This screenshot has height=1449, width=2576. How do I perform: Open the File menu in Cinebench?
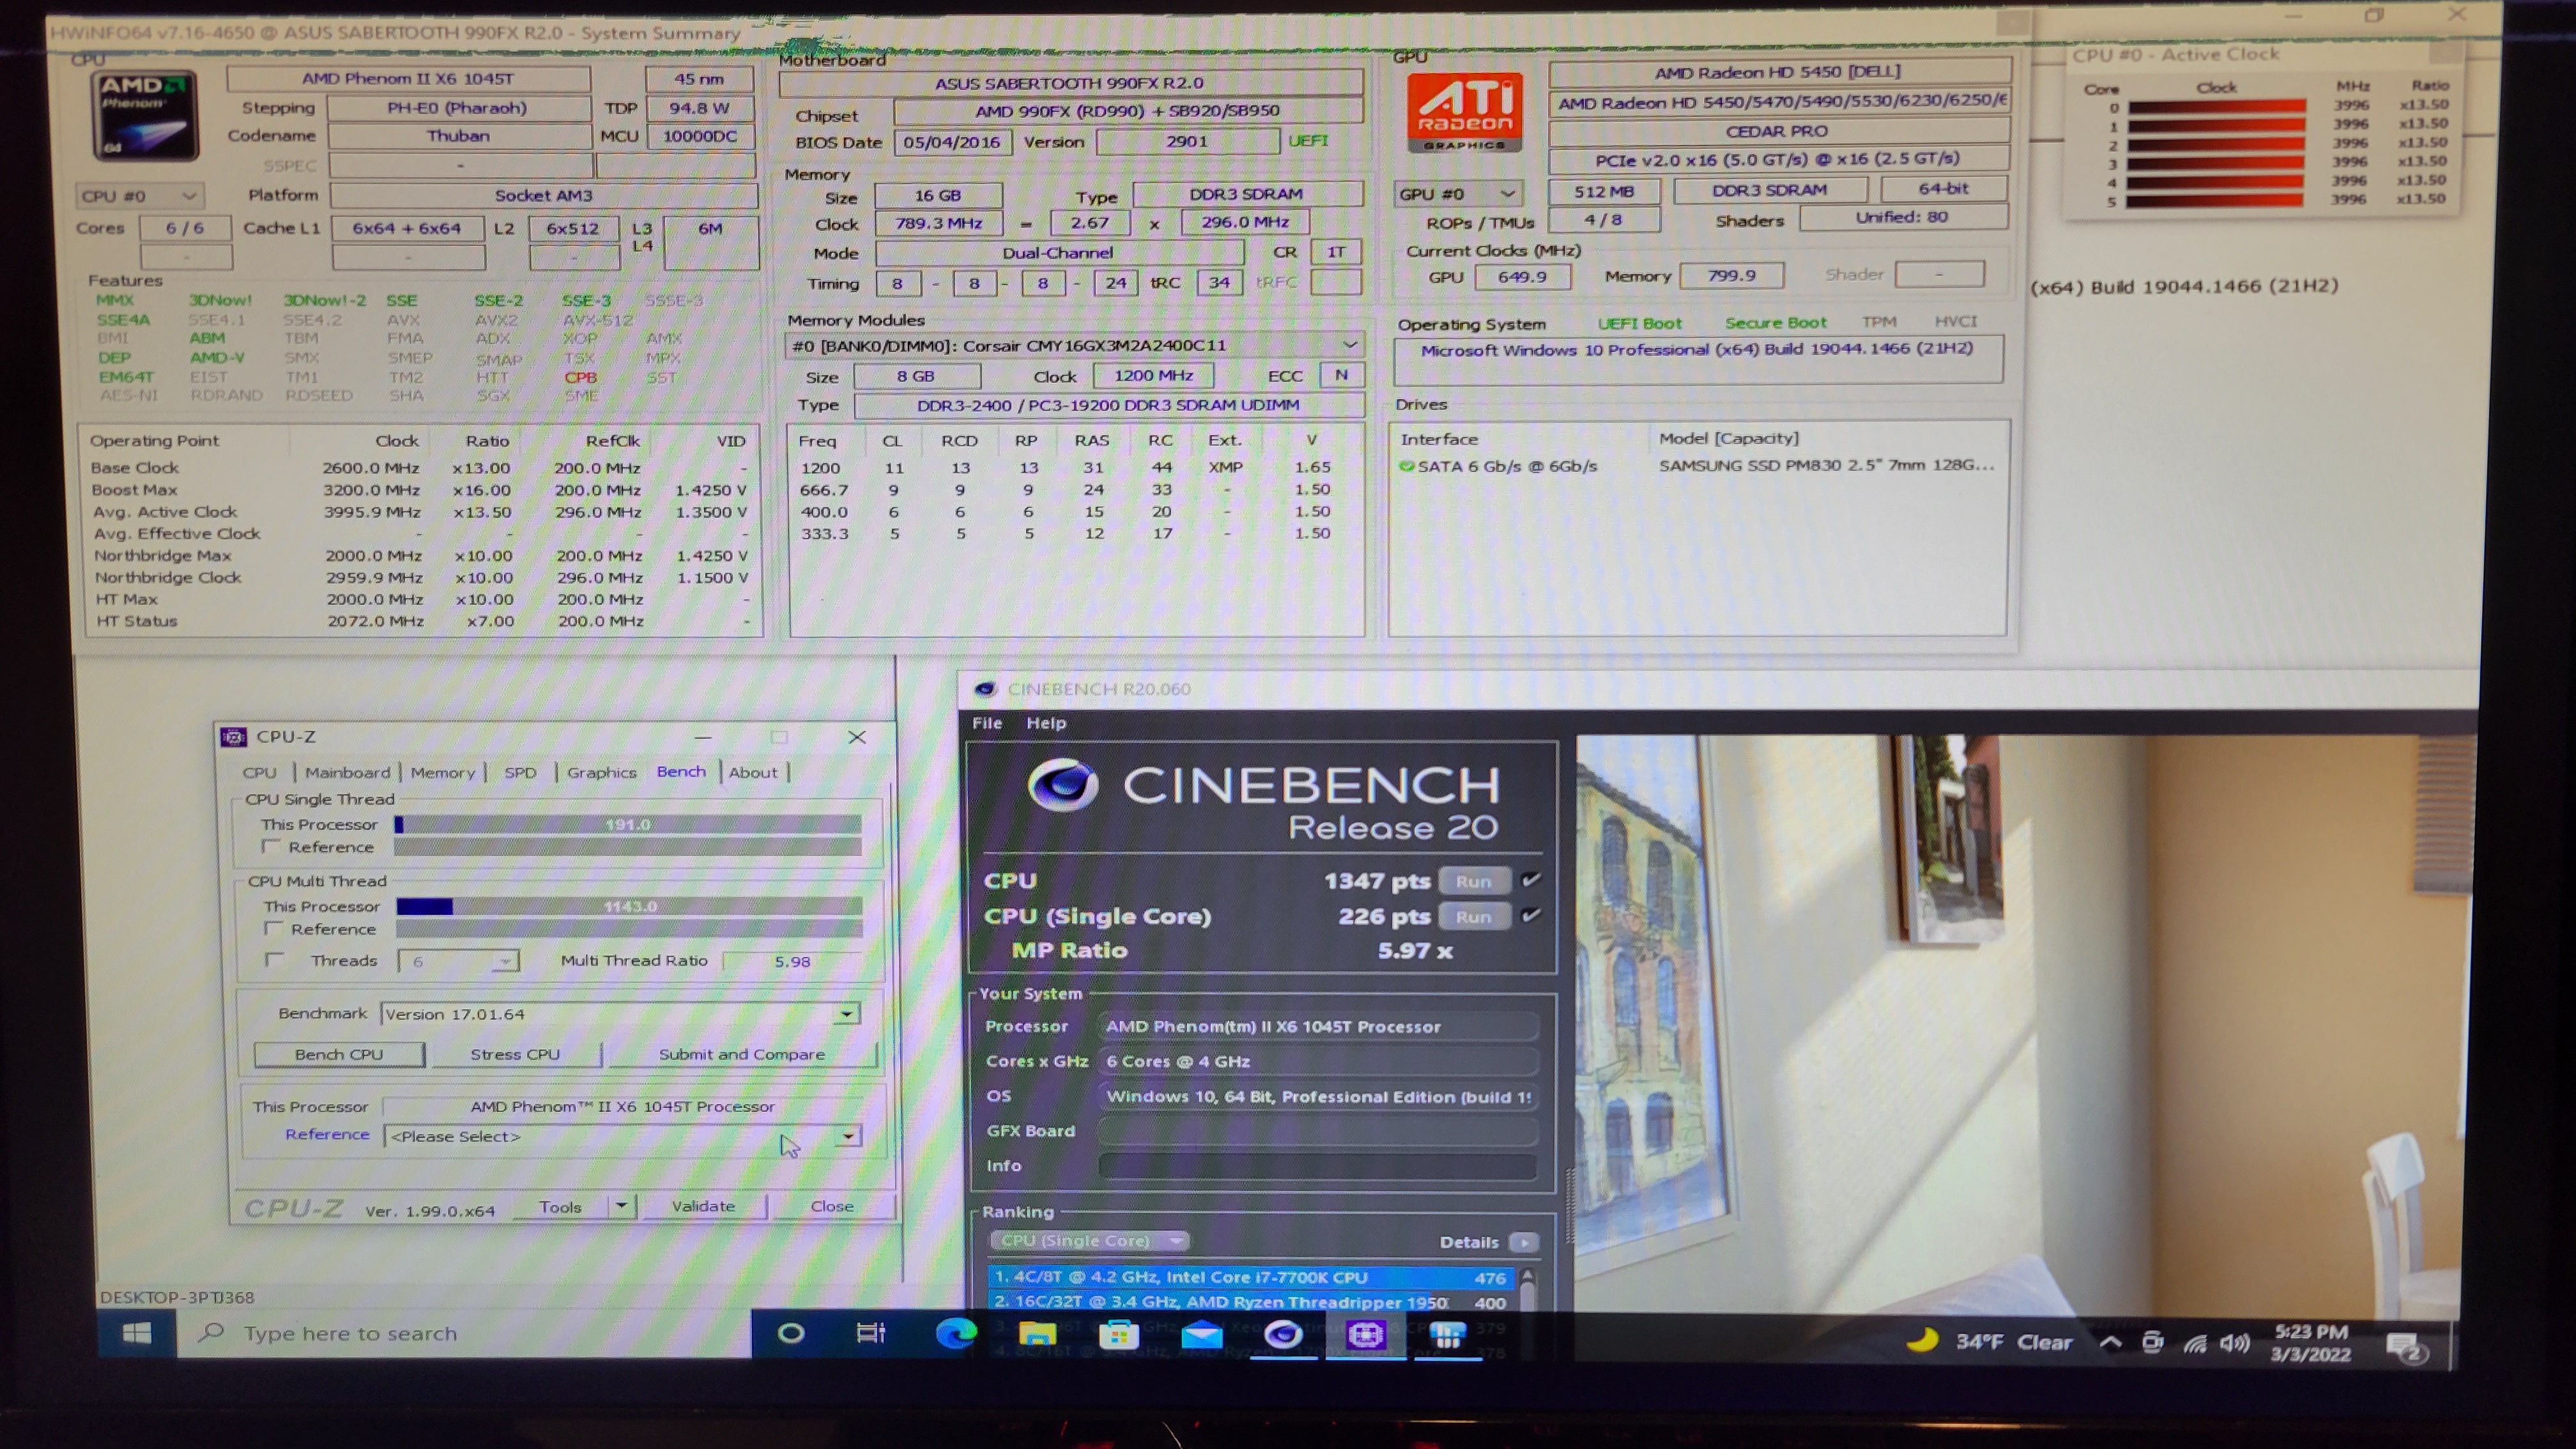[x=986, y=723]
